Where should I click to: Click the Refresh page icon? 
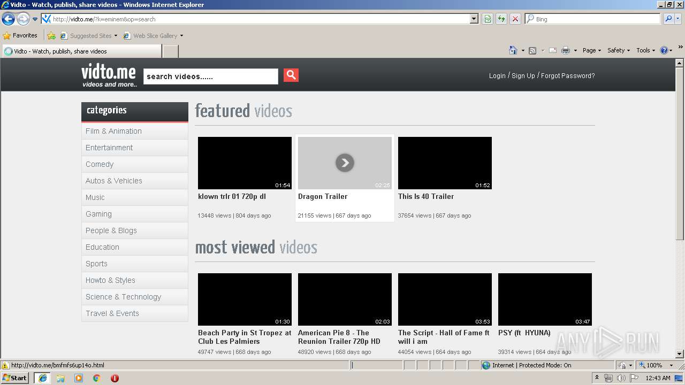point(501,19)
